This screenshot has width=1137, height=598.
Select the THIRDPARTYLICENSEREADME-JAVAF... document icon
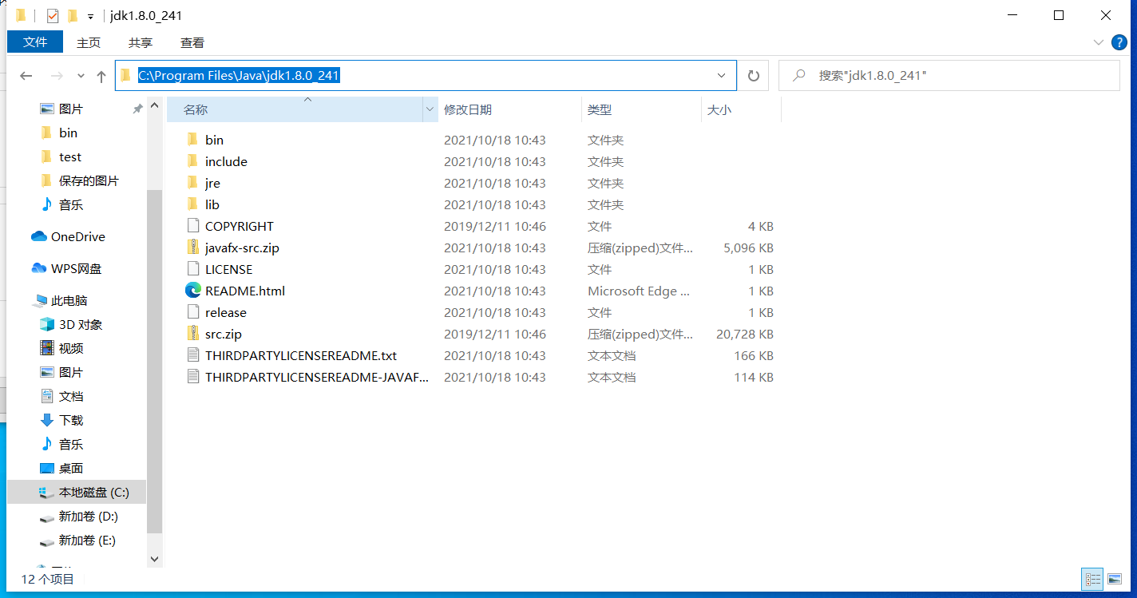coord(192,377)
